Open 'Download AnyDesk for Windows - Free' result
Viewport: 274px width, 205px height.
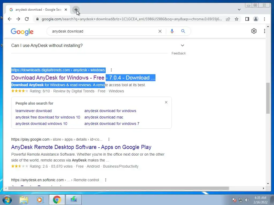83,78
